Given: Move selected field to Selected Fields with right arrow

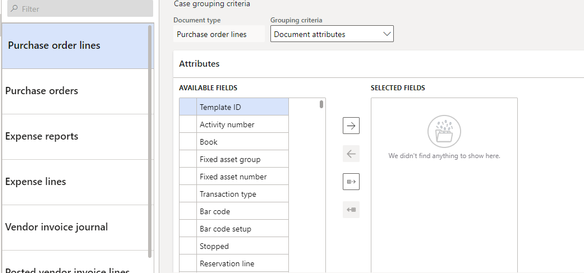Looking at the screenshot, I should click(x=351, y=126).
